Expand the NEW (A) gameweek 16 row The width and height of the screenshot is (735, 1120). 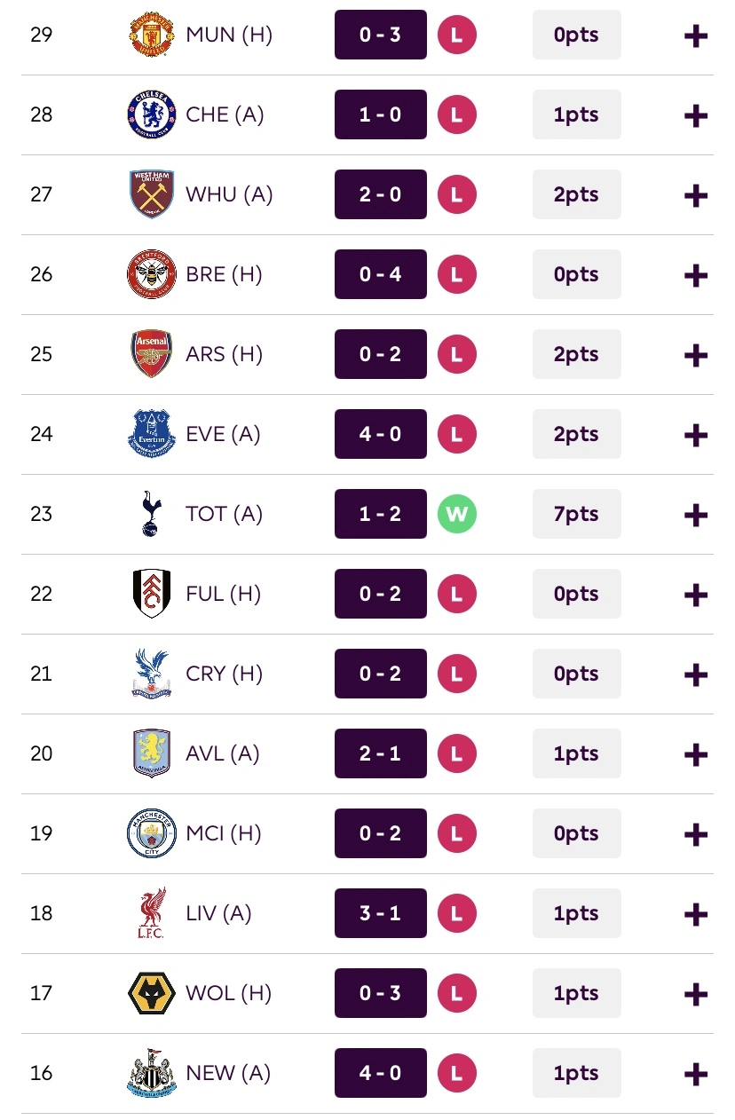tap(696, 1074)
